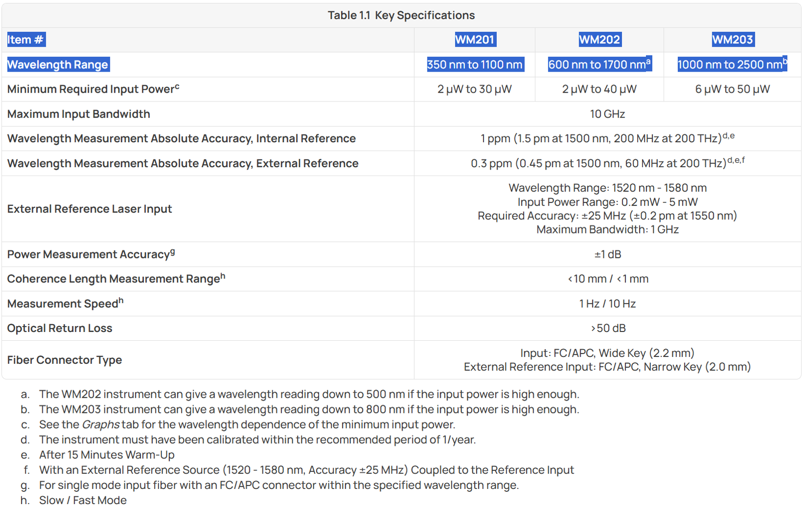Screen dimensions: 805x508
Task: Click footnote marker c after Minimum Required Input Power
Action: click(x=177, y=87)
